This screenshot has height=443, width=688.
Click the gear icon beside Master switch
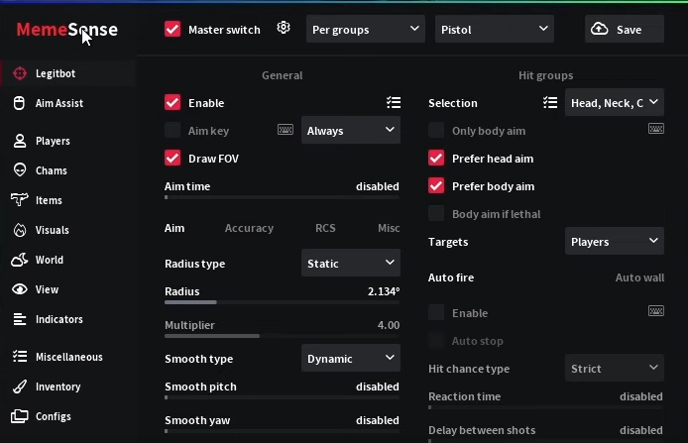[x=284, y=29]
